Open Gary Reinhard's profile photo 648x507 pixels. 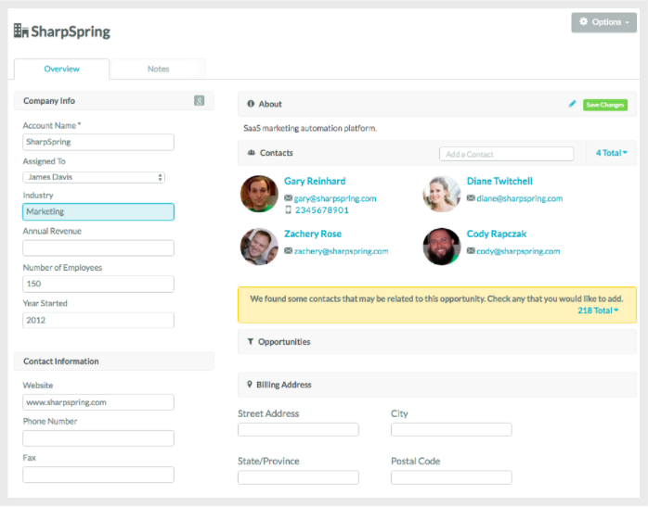259,194
